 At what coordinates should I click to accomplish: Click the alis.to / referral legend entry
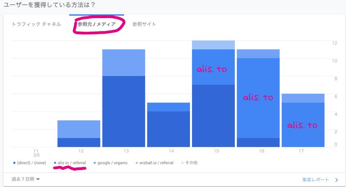coord(69,163)
